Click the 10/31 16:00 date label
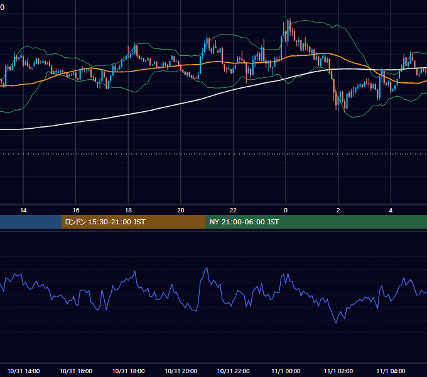 point(76,371)
